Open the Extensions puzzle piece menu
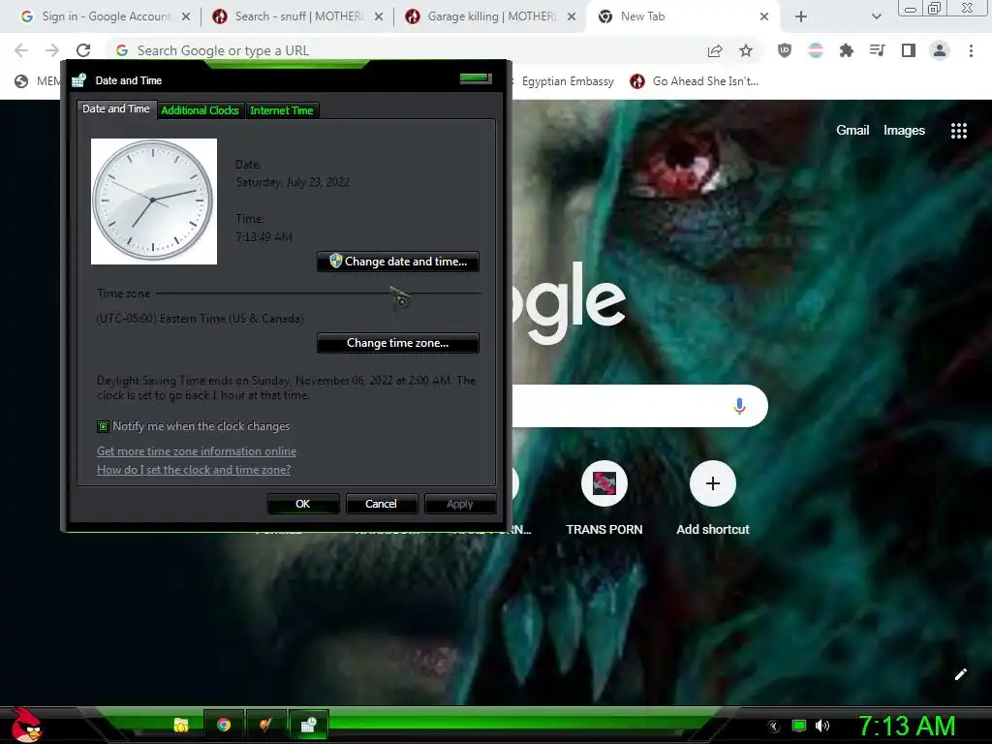Image resolution: width=992 pixels, height=744 pixels. click(x=847, y=50)
